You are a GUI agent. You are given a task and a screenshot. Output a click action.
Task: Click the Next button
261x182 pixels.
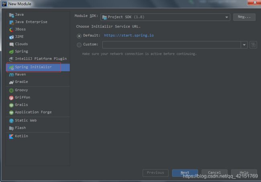click(185, 173)
